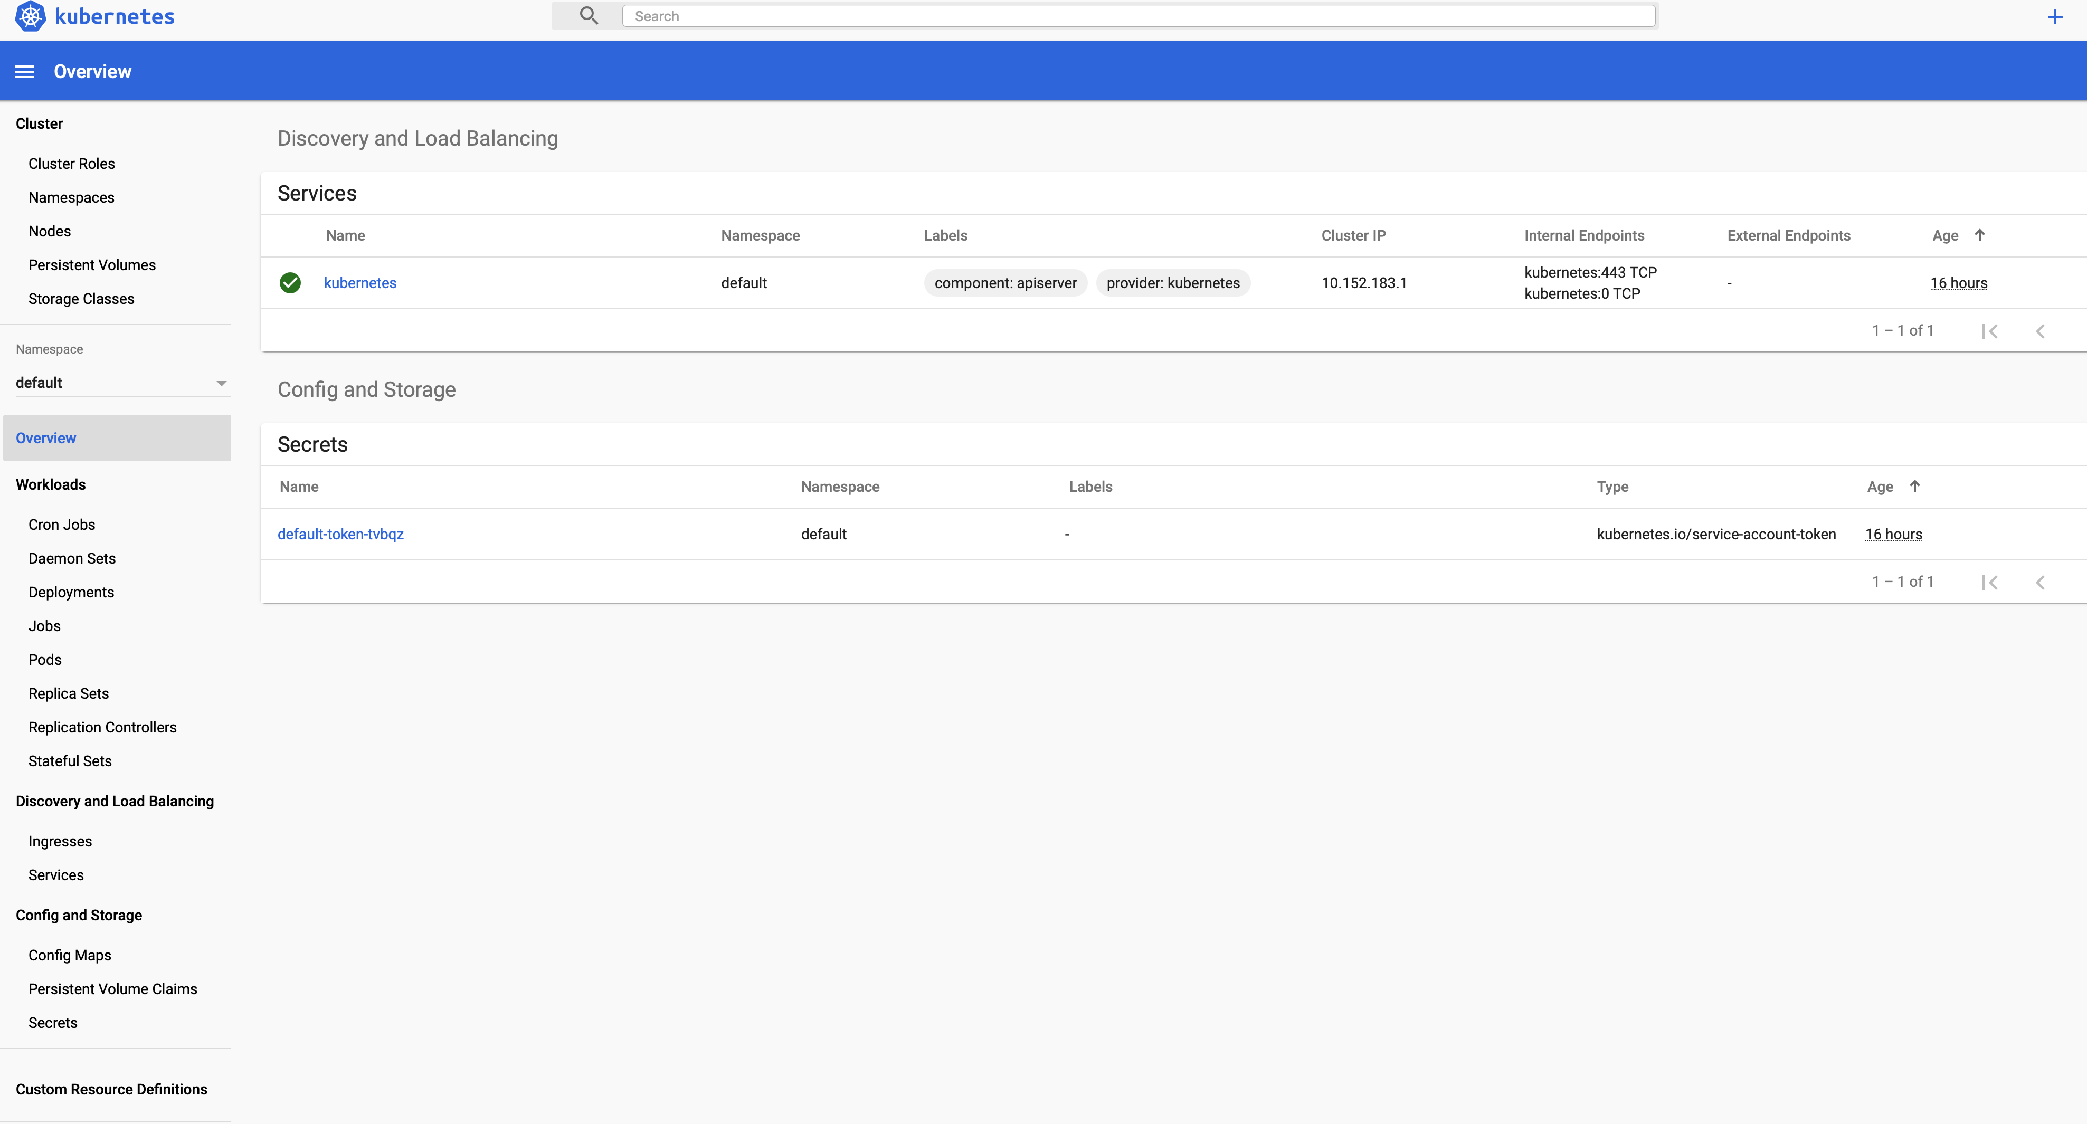Click the component: apiserver label chip
2087x1124 pixels.
pyautogui.click(x=1005, y=283)
